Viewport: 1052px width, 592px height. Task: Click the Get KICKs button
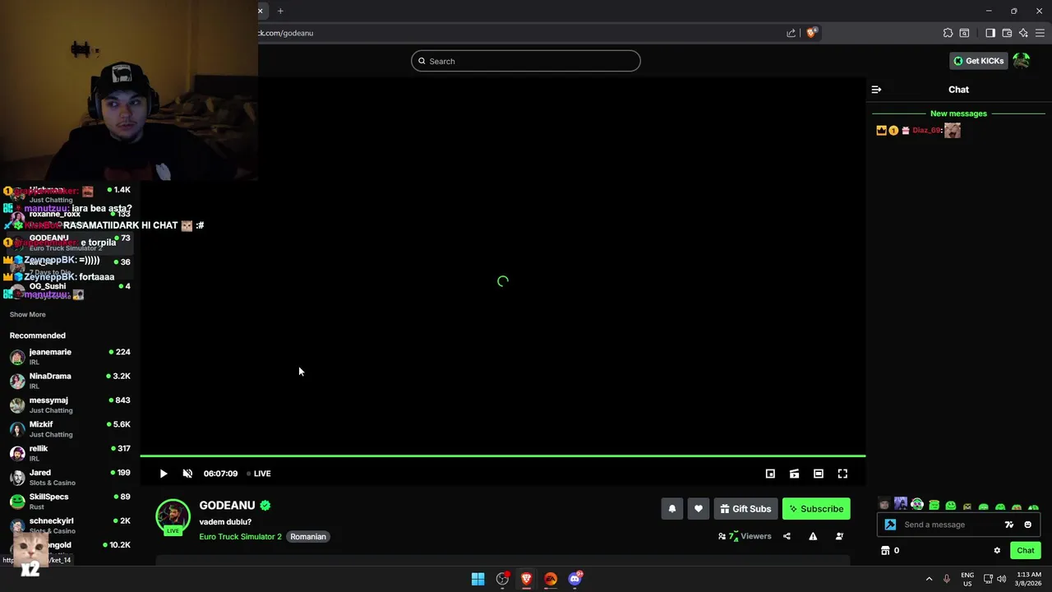(x=978, y=61)
